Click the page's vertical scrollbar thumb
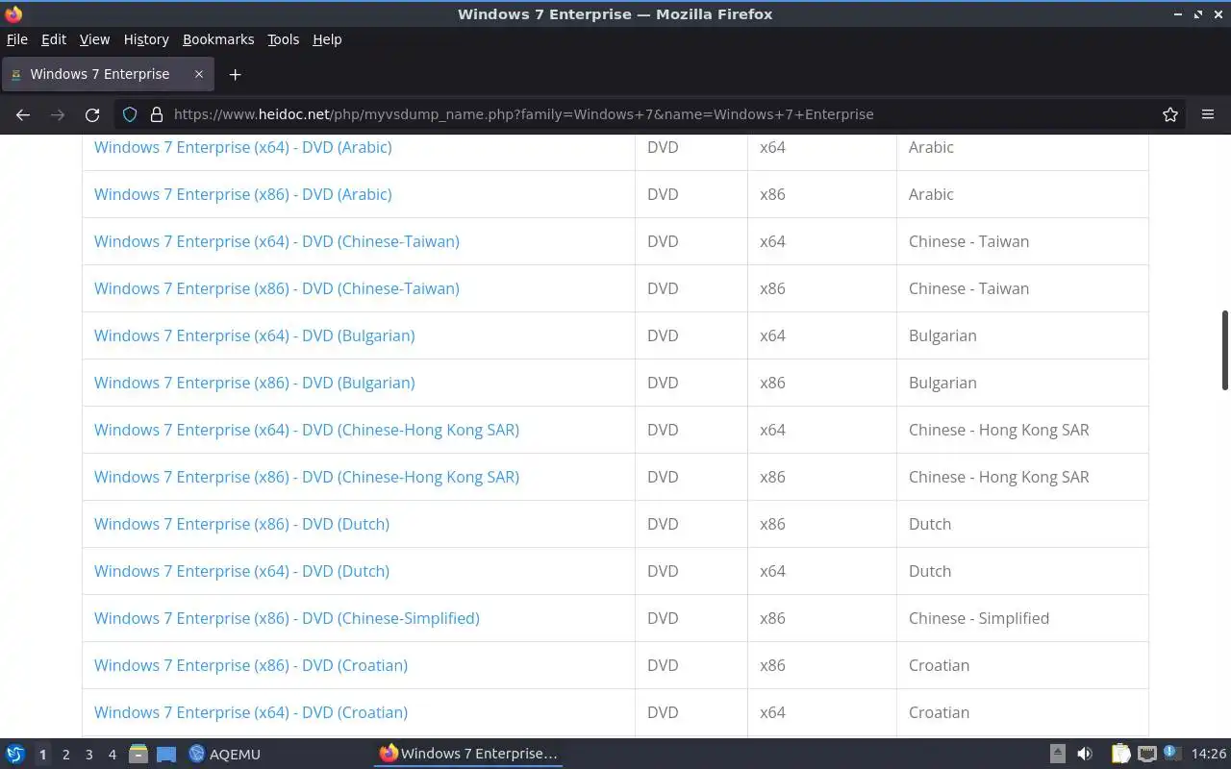1231x769 pixels. (x=1224, y=350)
